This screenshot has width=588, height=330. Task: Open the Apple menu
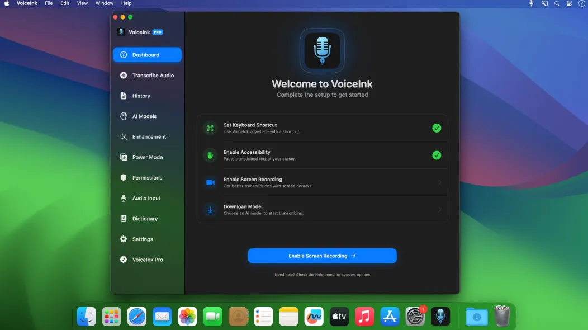[7, 3]
